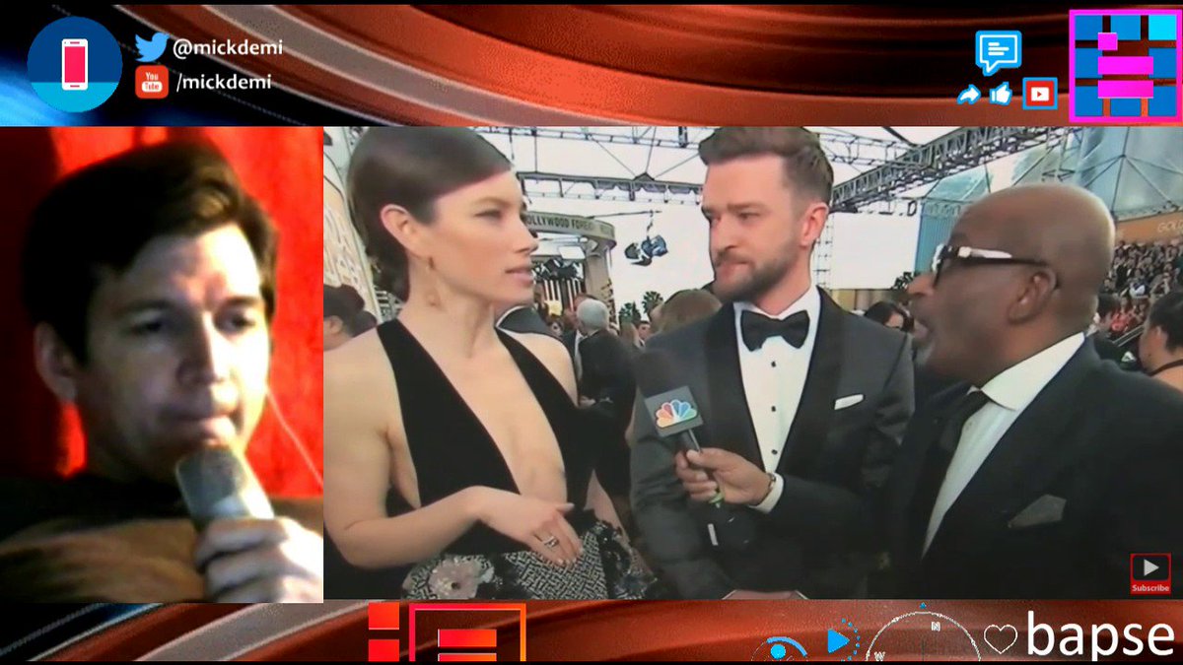Image resolution: width=1183 pixels, height=665 pixels.
Task: Click the red YouTube play icon top right
Action: coord(1039,94)
